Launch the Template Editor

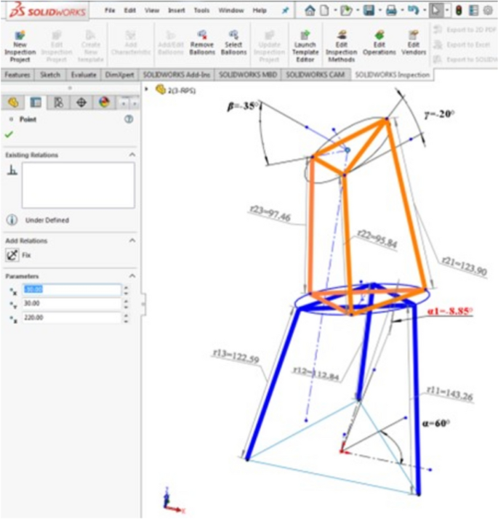point(305,47)
